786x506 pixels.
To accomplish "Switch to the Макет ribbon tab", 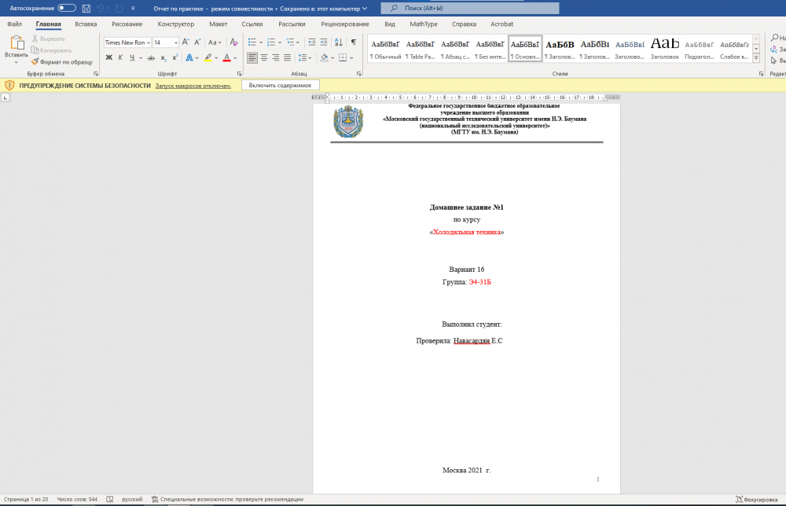I will click(218, 24).
